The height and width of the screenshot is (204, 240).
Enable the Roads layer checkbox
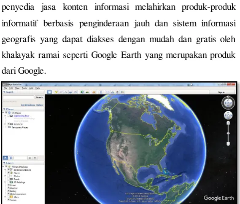[x=8, y=179]
